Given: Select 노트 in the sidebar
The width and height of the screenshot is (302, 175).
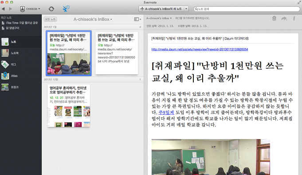Looking at the screenshot, I should [x=20, y=42].
